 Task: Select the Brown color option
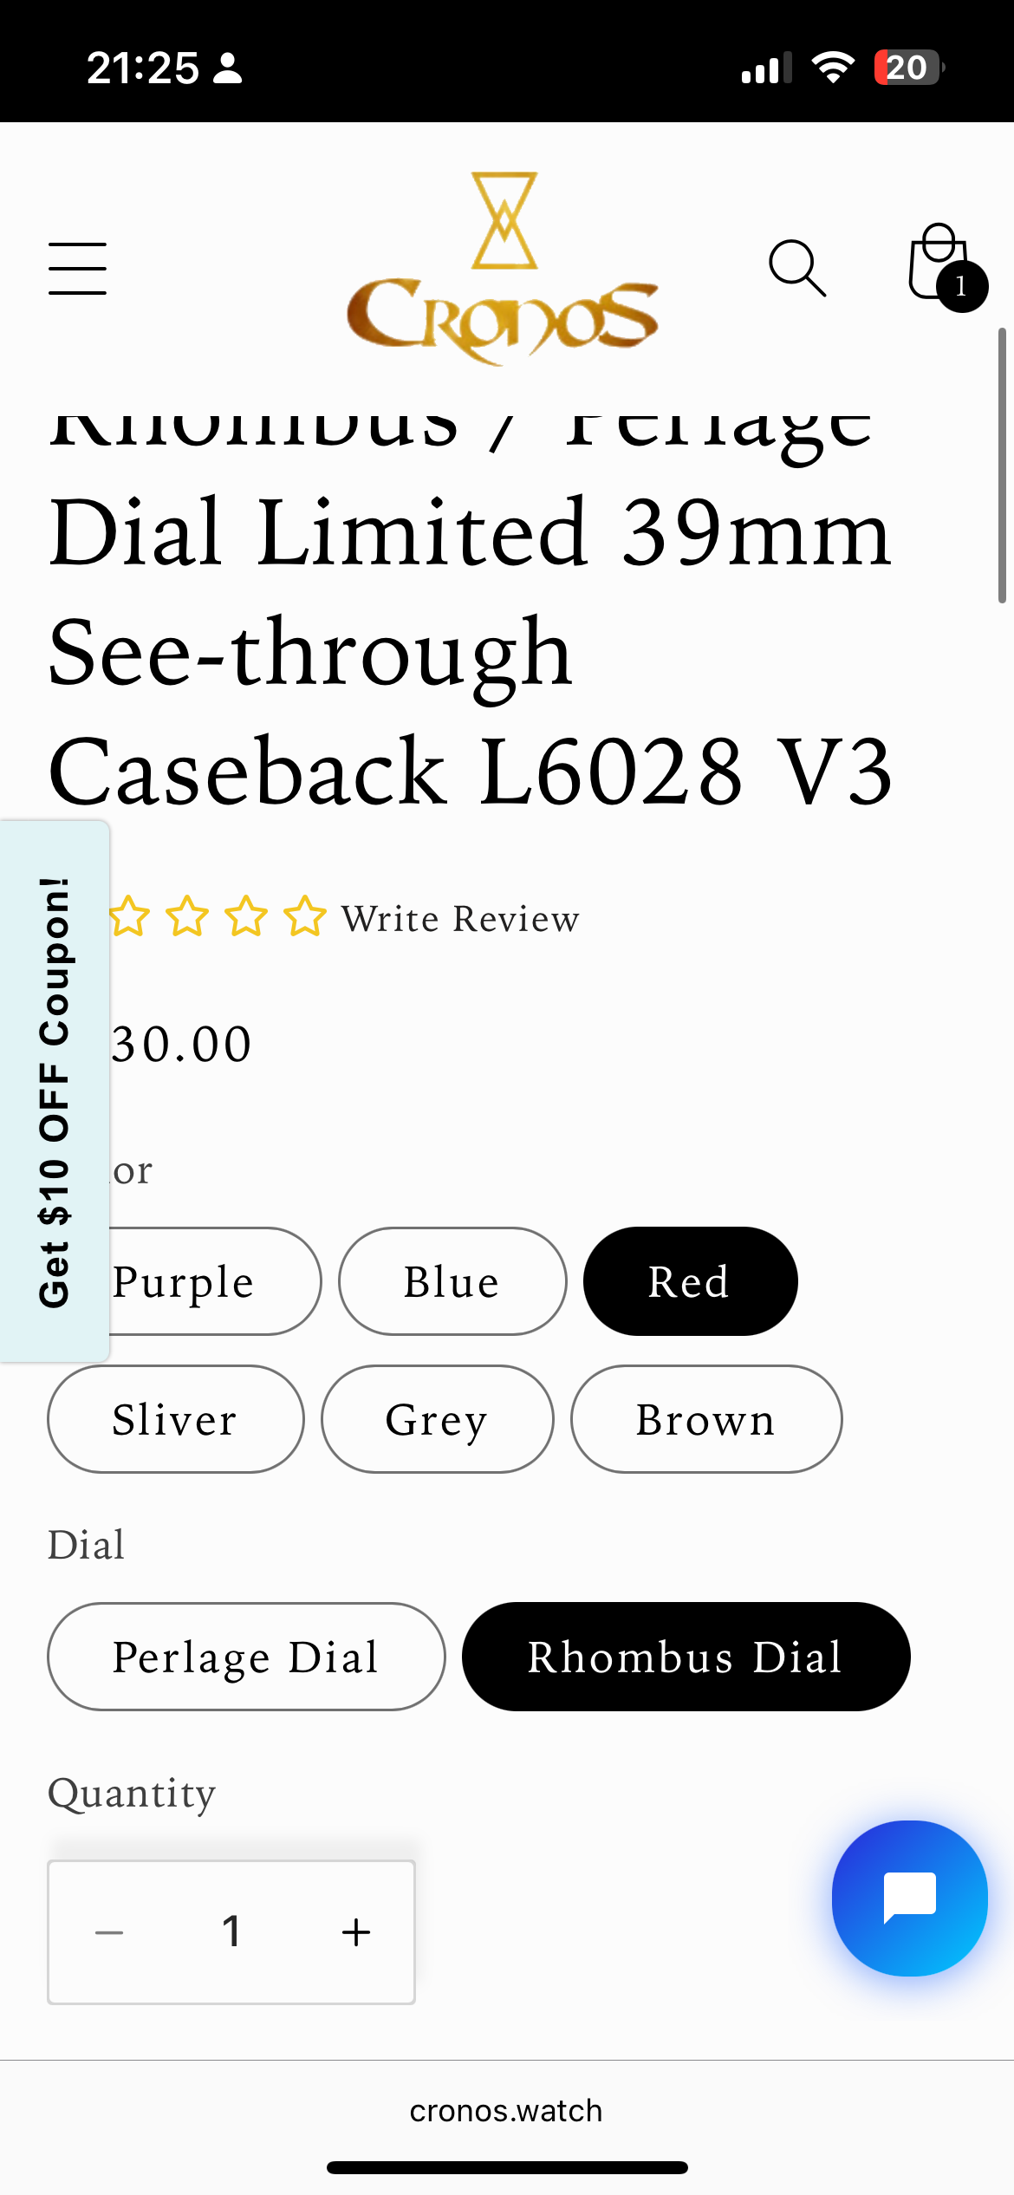coord(705,1419)
